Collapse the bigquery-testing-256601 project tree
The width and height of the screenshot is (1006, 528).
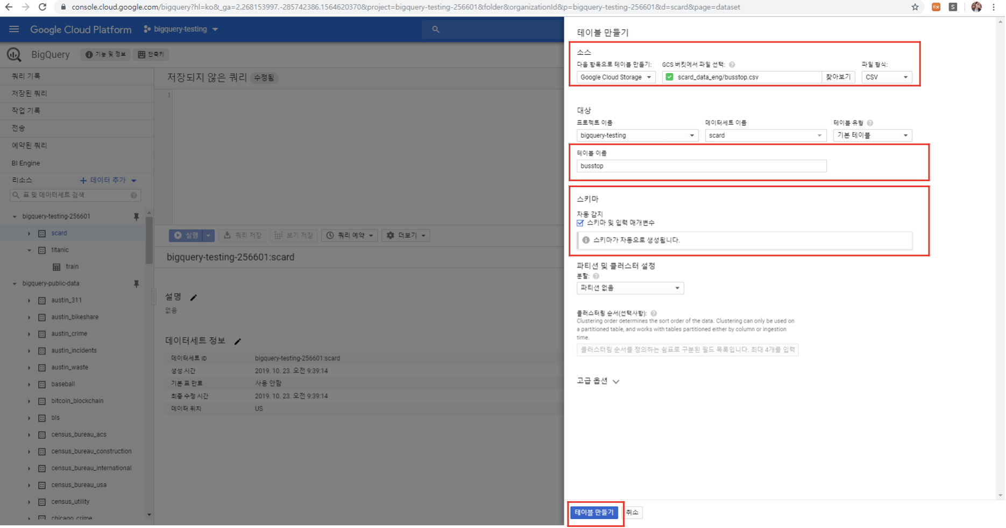[x=15, y=217]
